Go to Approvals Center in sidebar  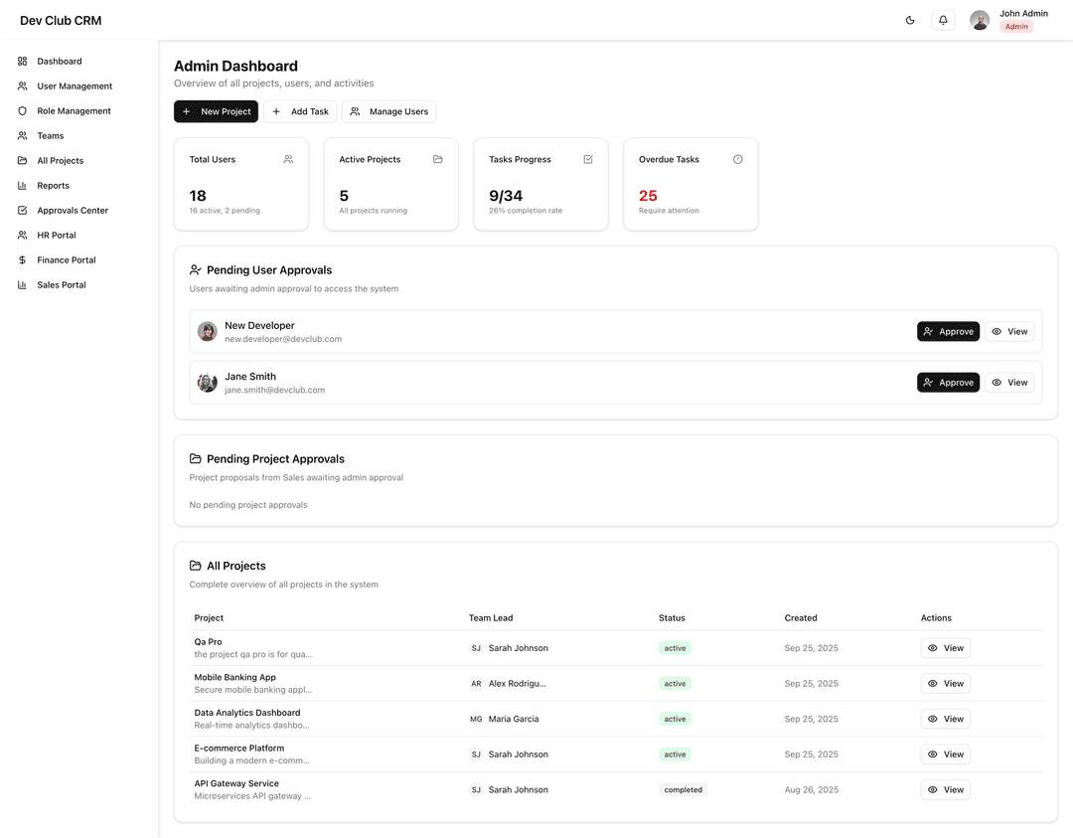[73, 211]
